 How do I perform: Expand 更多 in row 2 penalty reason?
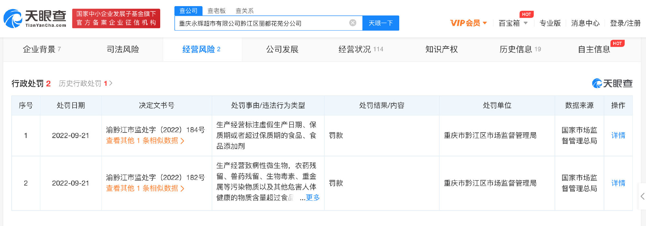313,198
